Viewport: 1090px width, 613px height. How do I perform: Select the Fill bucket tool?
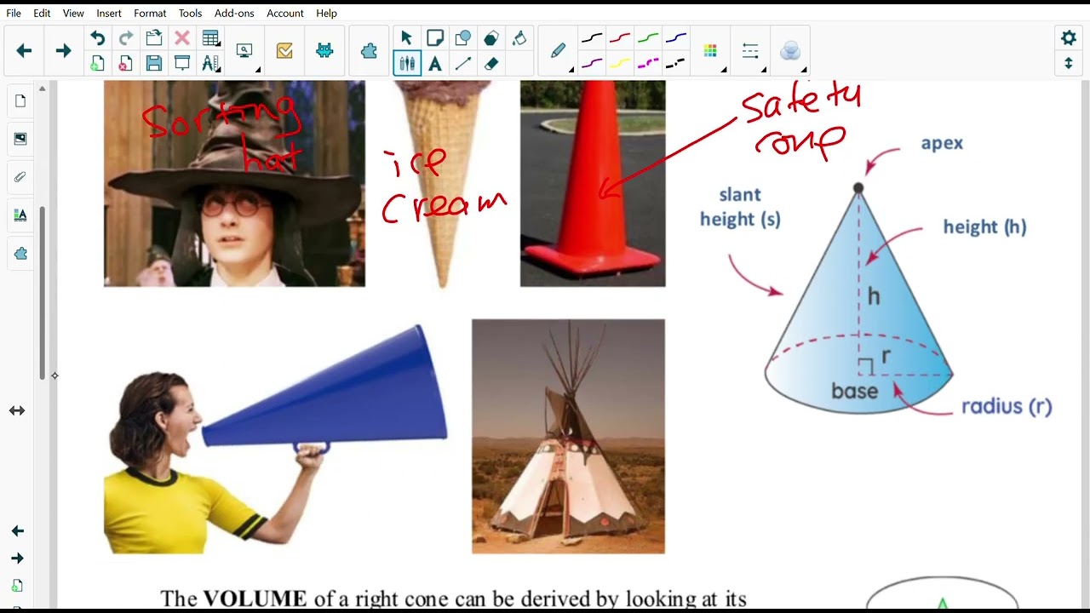[x=519, y=38]
